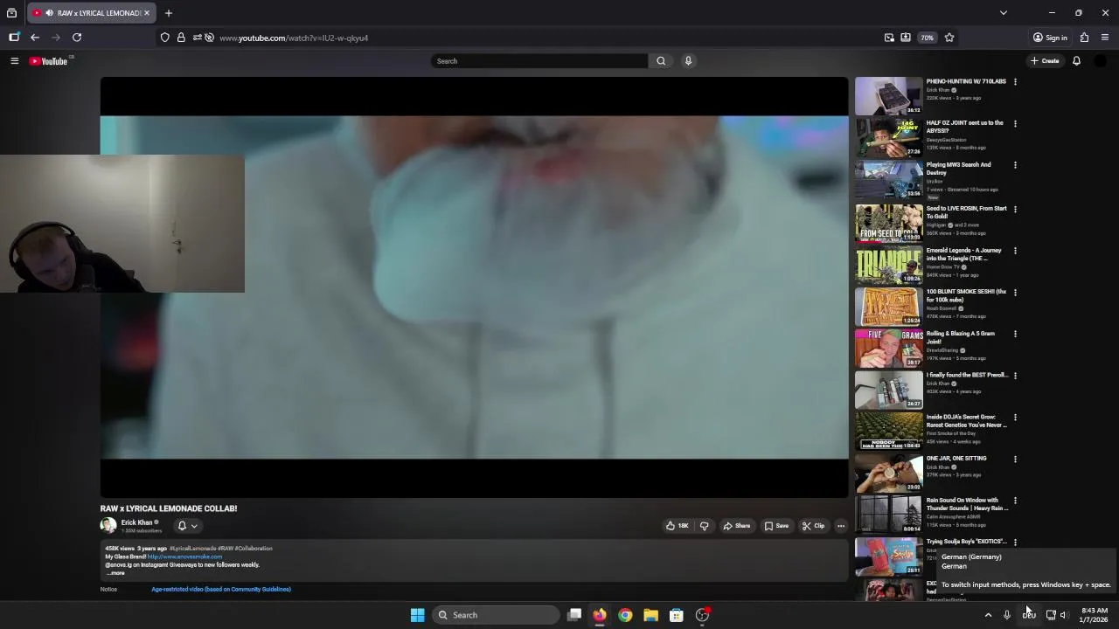Open options menu for PHENO-HUNTING video
This screenshot has height=629, width=1119.
(1015, 82)
